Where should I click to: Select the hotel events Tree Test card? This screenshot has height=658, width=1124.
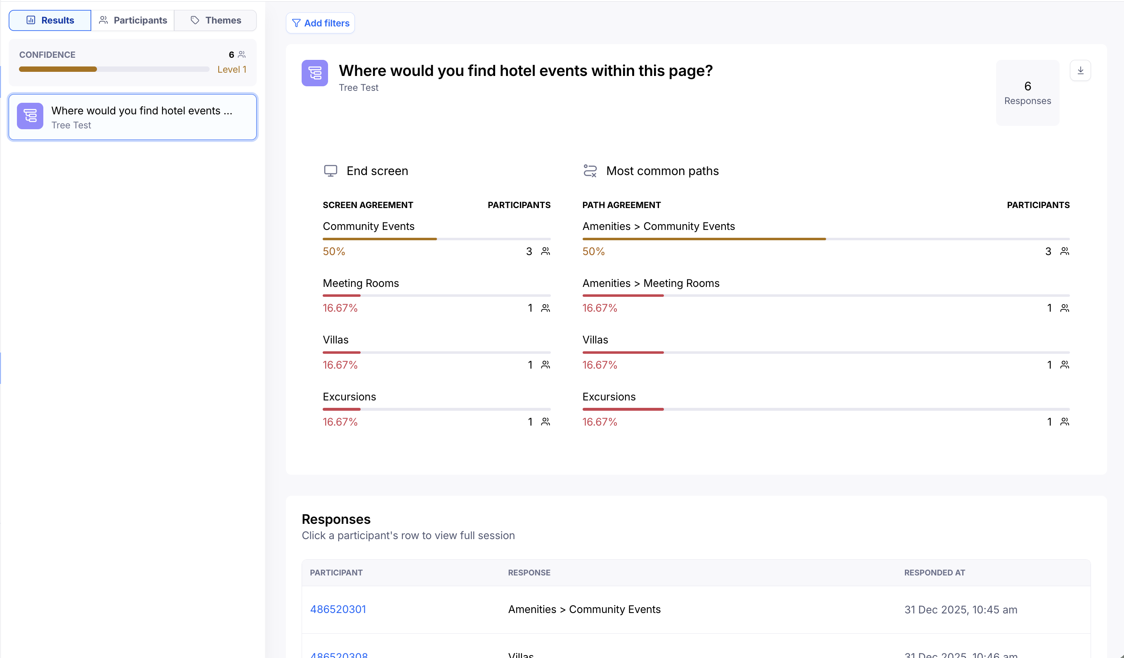point(132,117)
